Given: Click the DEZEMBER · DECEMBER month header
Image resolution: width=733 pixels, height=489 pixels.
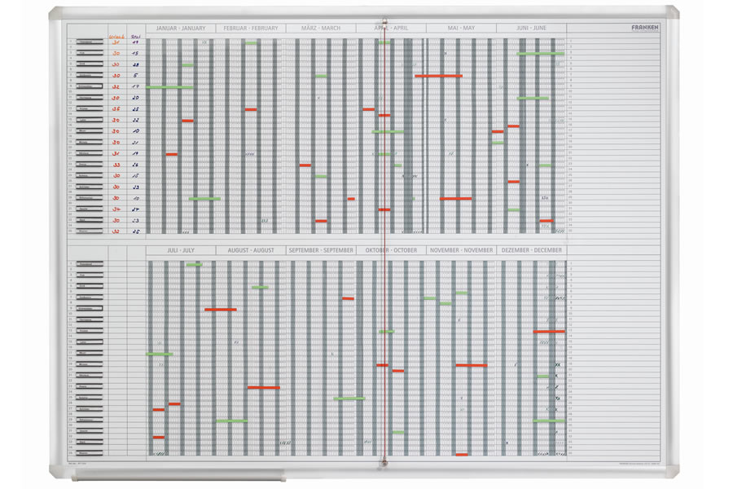Looking at the screenshot, I should tap(532, 250).
